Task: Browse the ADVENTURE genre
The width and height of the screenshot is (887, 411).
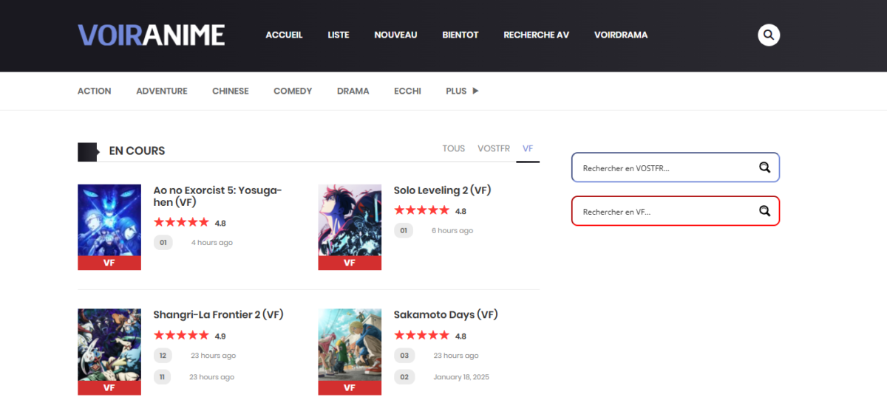Action: 162,91
